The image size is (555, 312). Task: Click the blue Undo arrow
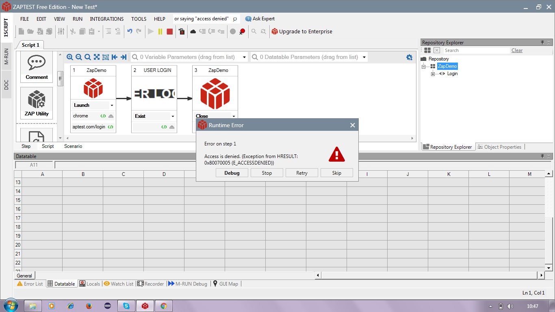[x=130, y=31]
